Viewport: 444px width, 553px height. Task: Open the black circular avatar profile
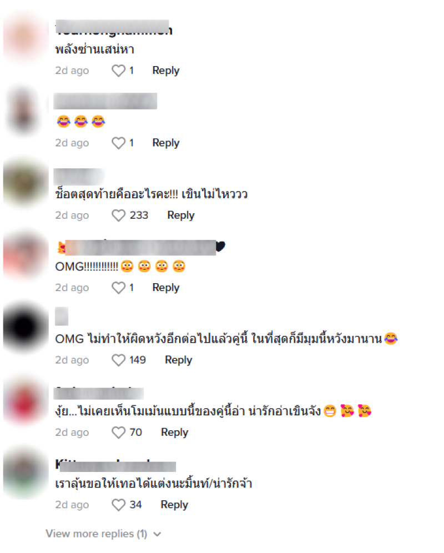pyautogui.click(x=26, y=326)
